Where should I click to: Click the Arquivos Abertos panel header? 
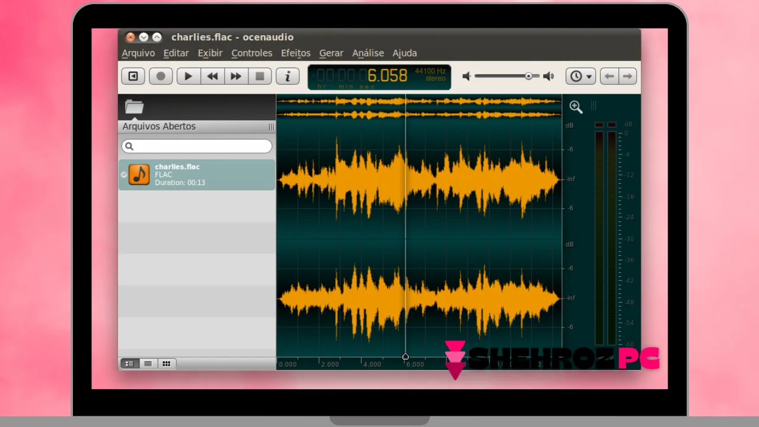[197, 126]
